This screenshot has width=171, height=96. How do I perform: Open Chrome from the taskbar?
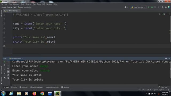(x=42, y=94)
